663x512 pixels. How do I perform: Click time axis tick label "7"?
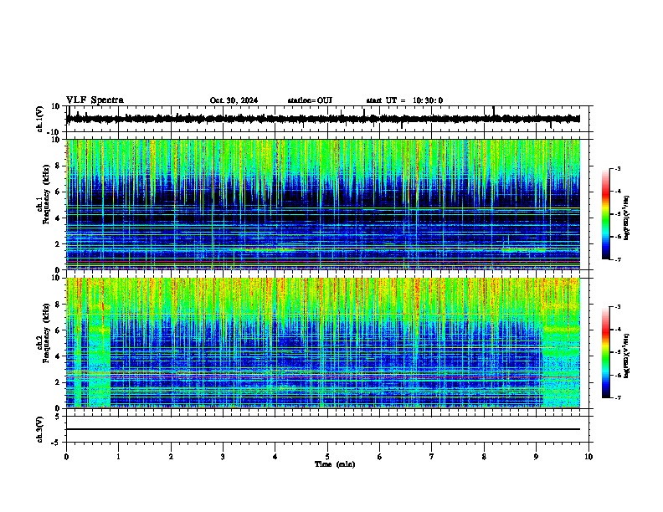pos(432,457)
